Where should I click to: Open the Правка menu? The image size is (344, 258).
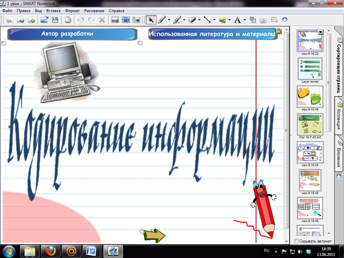[x=24, y=10]
